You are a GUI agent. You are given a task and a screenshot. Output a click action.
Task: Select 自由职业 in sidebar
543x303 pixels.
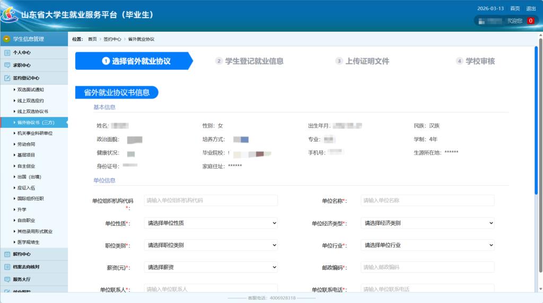pos(26,221)
